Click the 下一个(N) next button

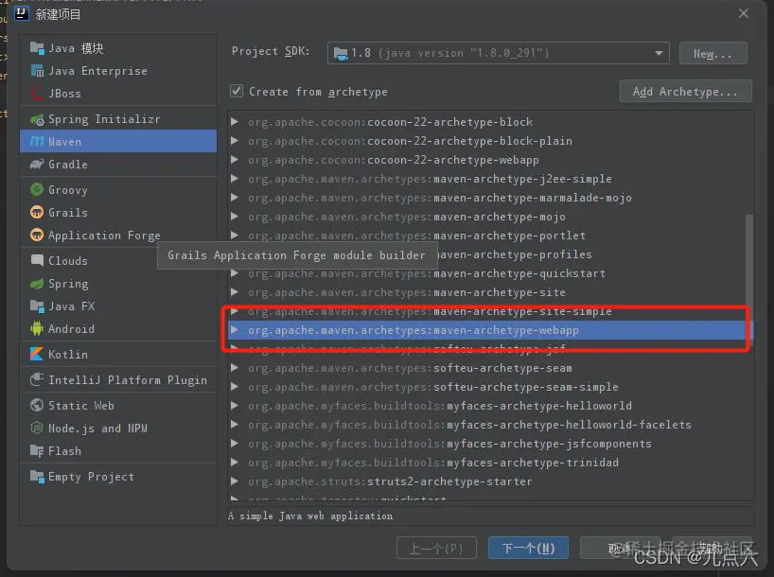(x=528, y=548)
